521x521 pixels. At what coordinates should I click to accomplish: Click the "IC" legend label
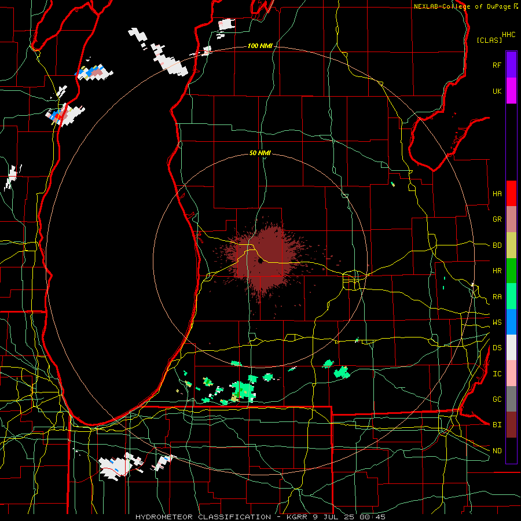[497, 374]
